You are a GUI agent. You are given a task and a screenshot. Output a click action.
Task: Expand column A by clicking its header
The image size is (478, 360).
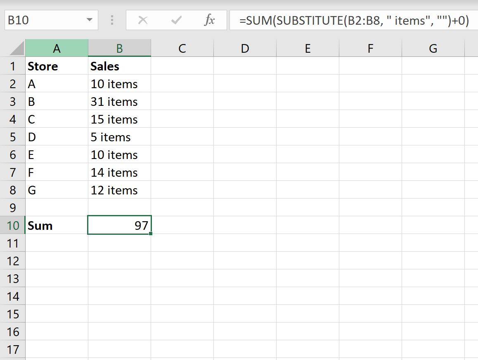(x=57, y=48)
